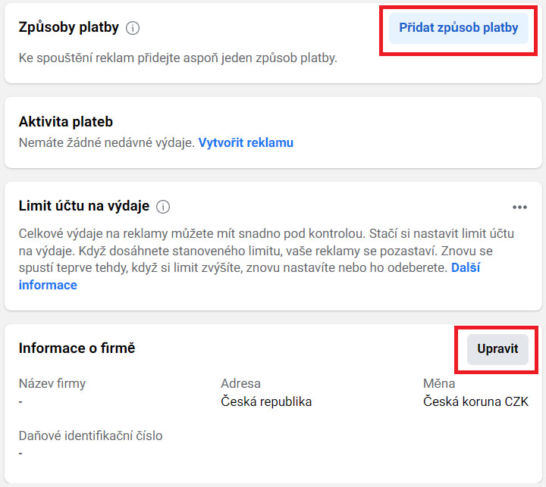Click the Celkové výdaje na reklamy paragraph

(x=266, y=259)
